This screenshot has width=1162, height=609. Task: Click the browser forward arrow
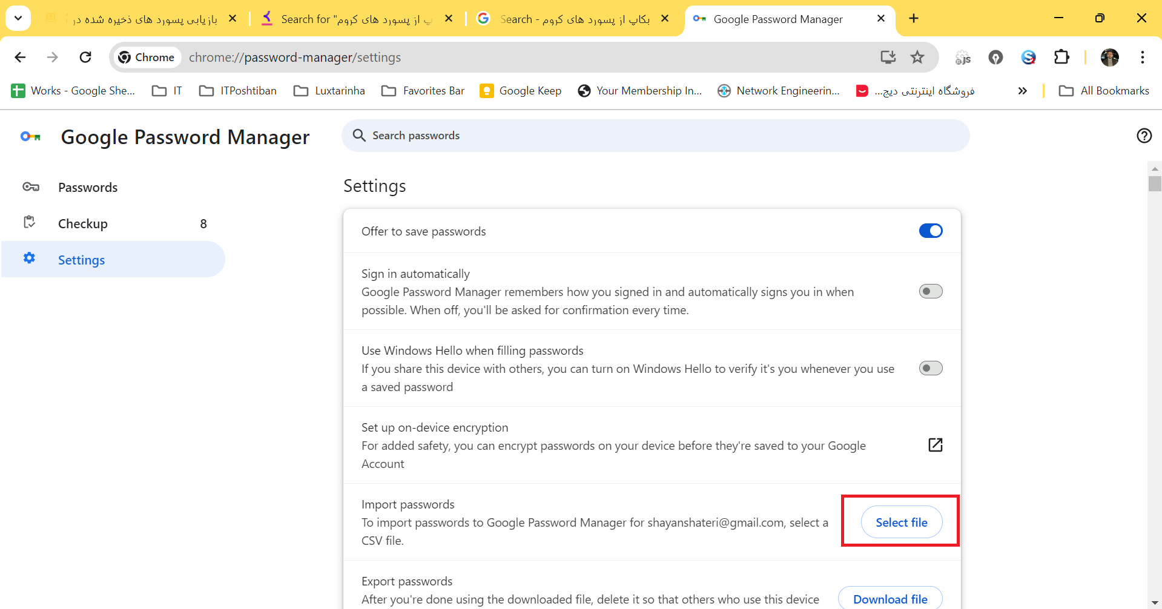pos(53,57)
